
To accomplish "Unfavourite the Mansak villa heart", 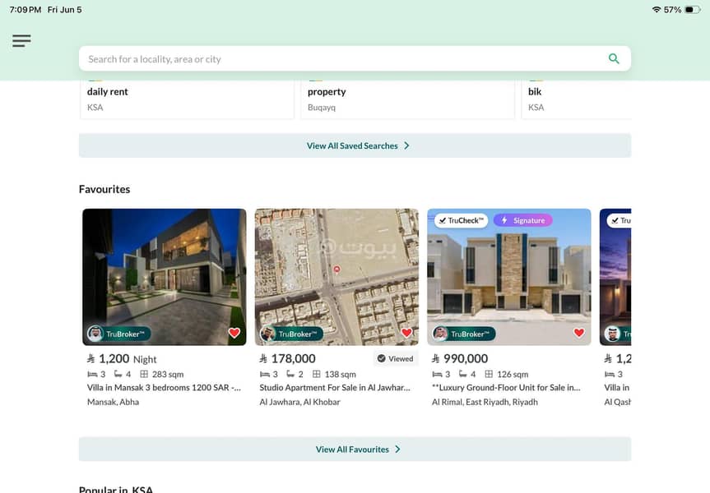I will (234, 333).
